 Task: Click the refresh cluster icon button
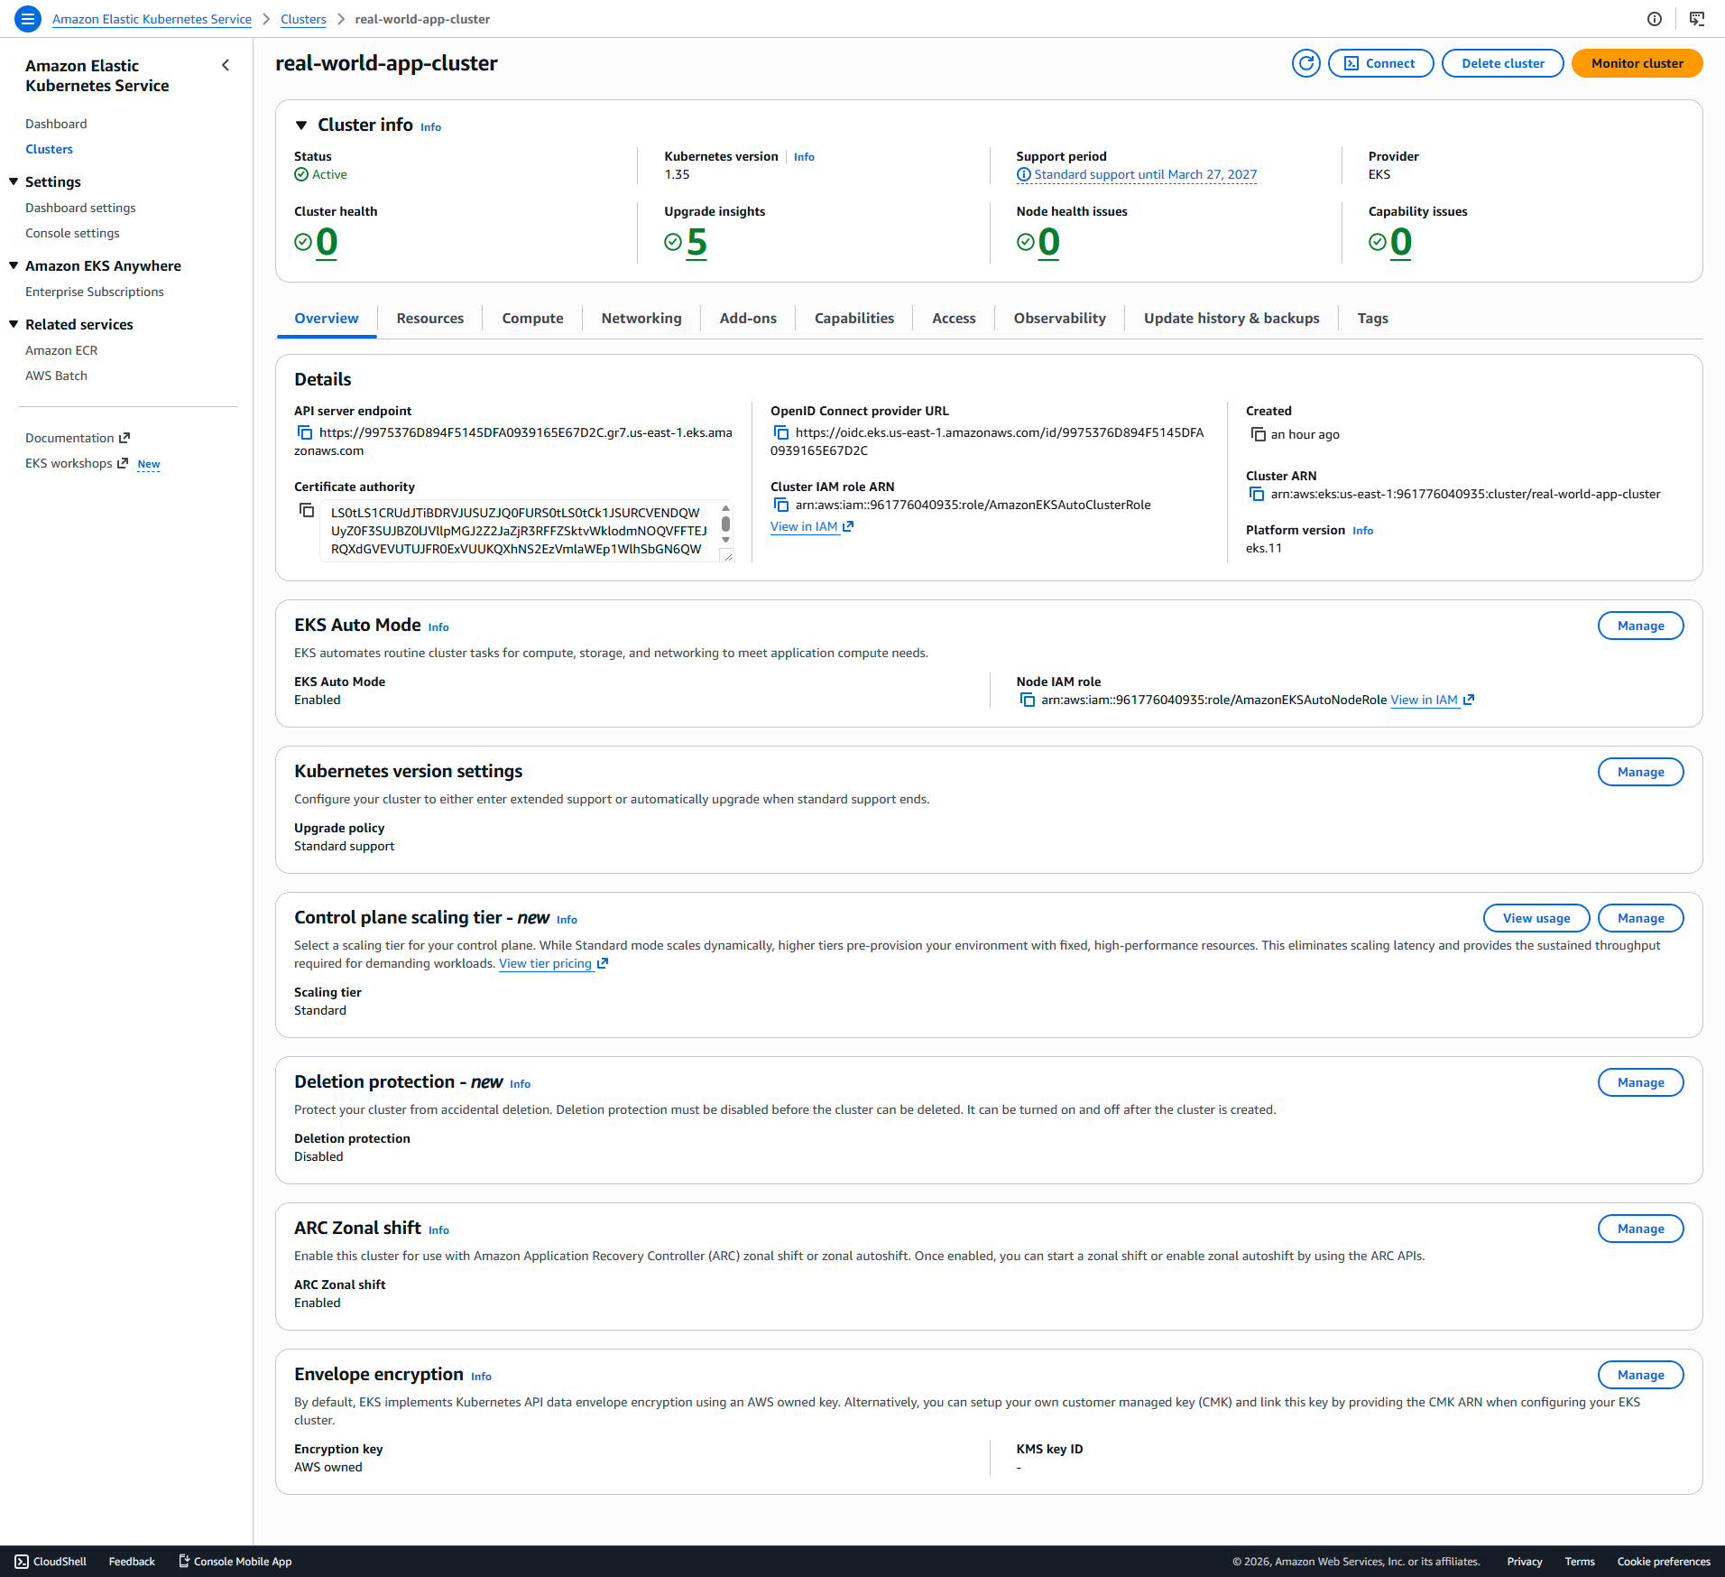pos(1305,63)
